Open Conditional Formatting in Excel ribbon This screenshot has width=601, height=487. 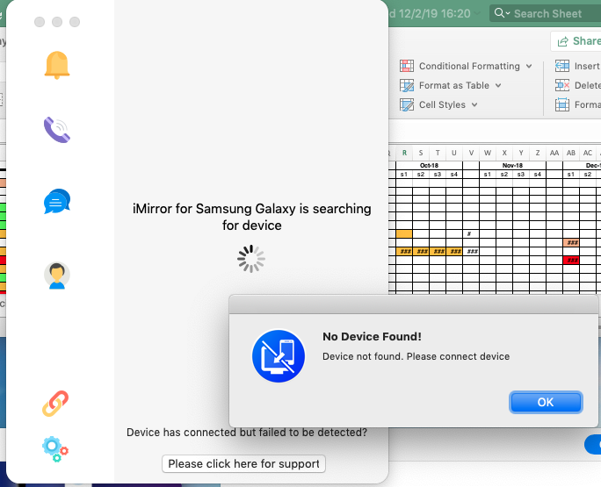tap(466, 66)
